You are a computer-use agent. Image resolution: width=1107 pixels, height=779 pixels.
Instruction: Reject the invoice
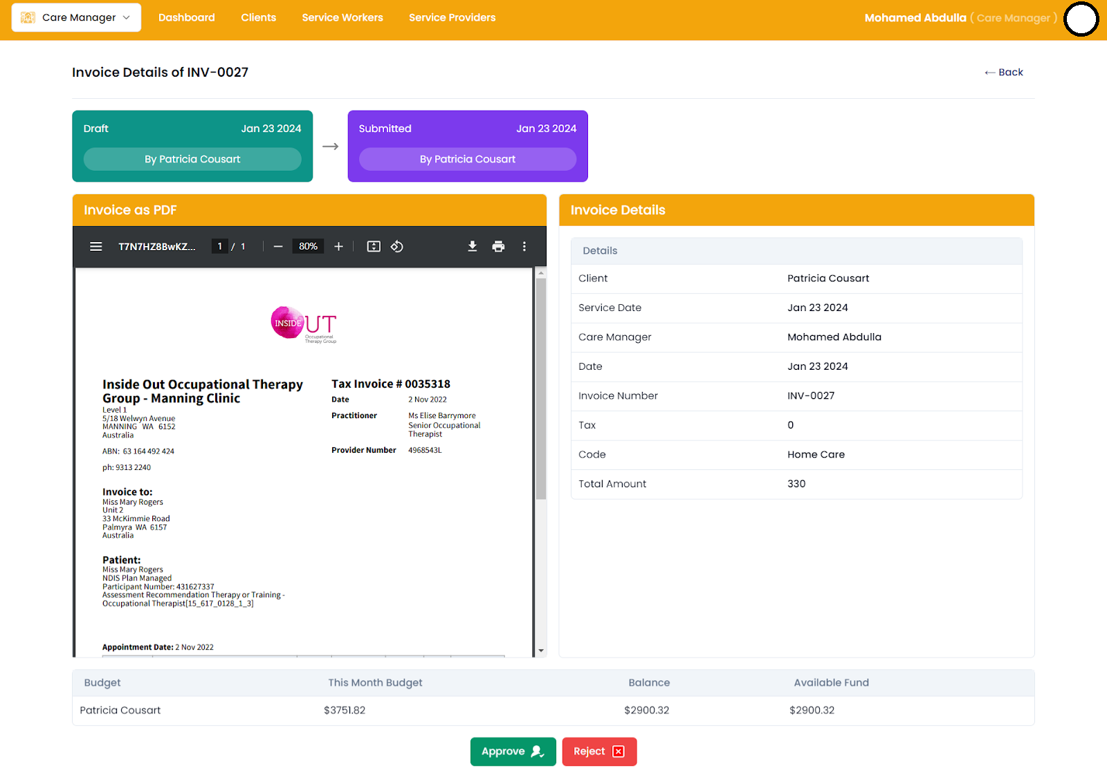pos(599,751)
